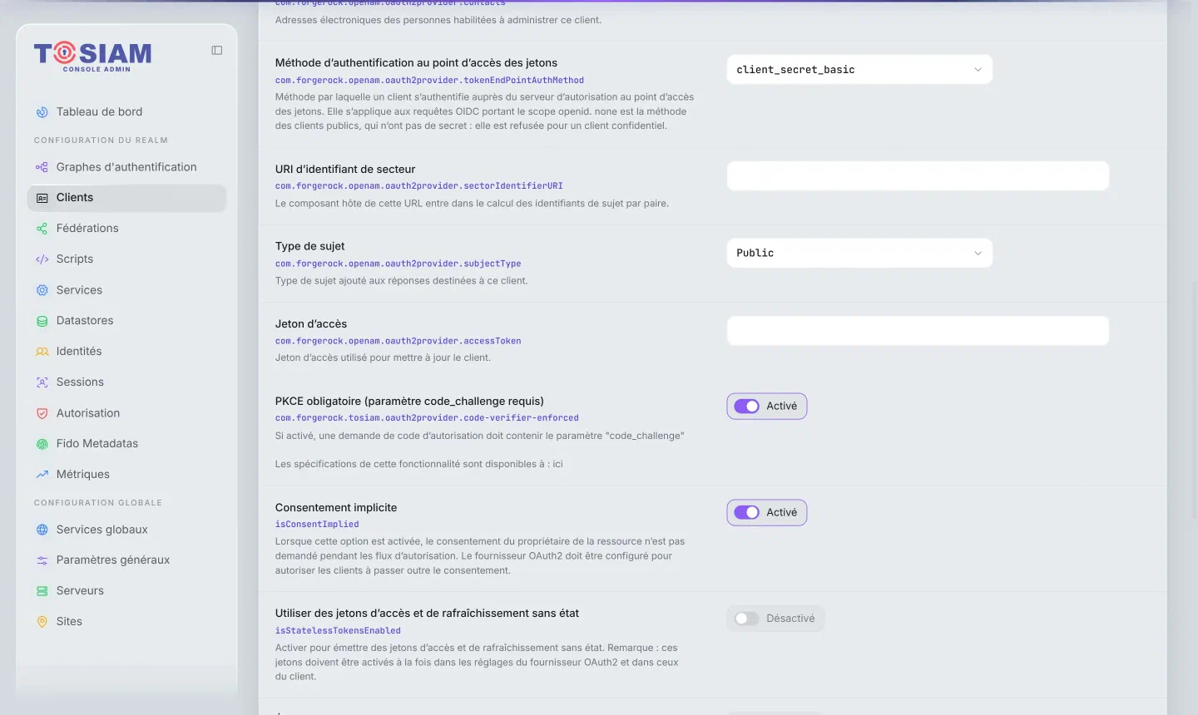Open the Scripts section
Image resolution: width=1198 pixels, height=715 pixels.
(126, 259)
